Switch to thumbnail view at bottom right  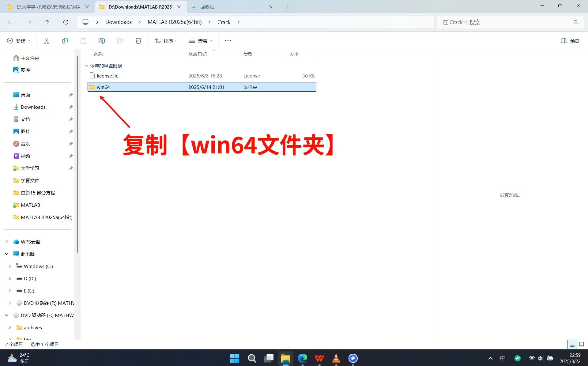(x=582, y=344)
